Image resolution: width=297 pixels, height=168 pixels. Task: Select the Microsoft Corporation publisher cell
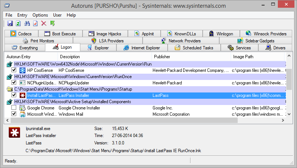[171, 114]
